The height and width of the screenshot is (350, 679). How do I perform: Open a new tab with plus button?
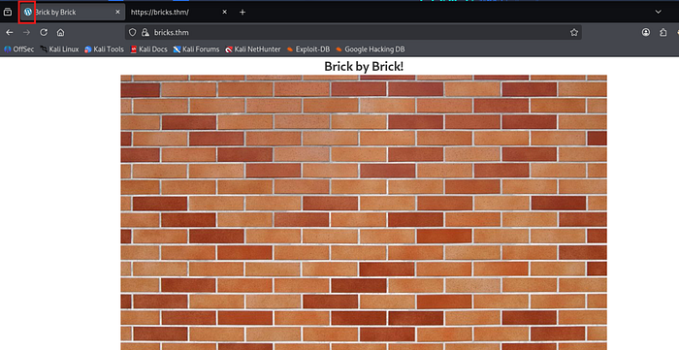click(x=242, y=12)
